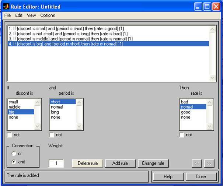Viewport: 223px width, 186px height.
Task: Select rule 3 with discont is middle
Action: (108, 39)
